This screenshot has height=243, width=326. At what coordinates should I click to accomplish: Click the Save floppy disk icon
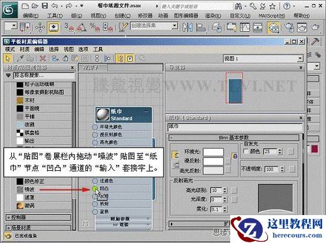pyautogui.click(x=45, y=6)
